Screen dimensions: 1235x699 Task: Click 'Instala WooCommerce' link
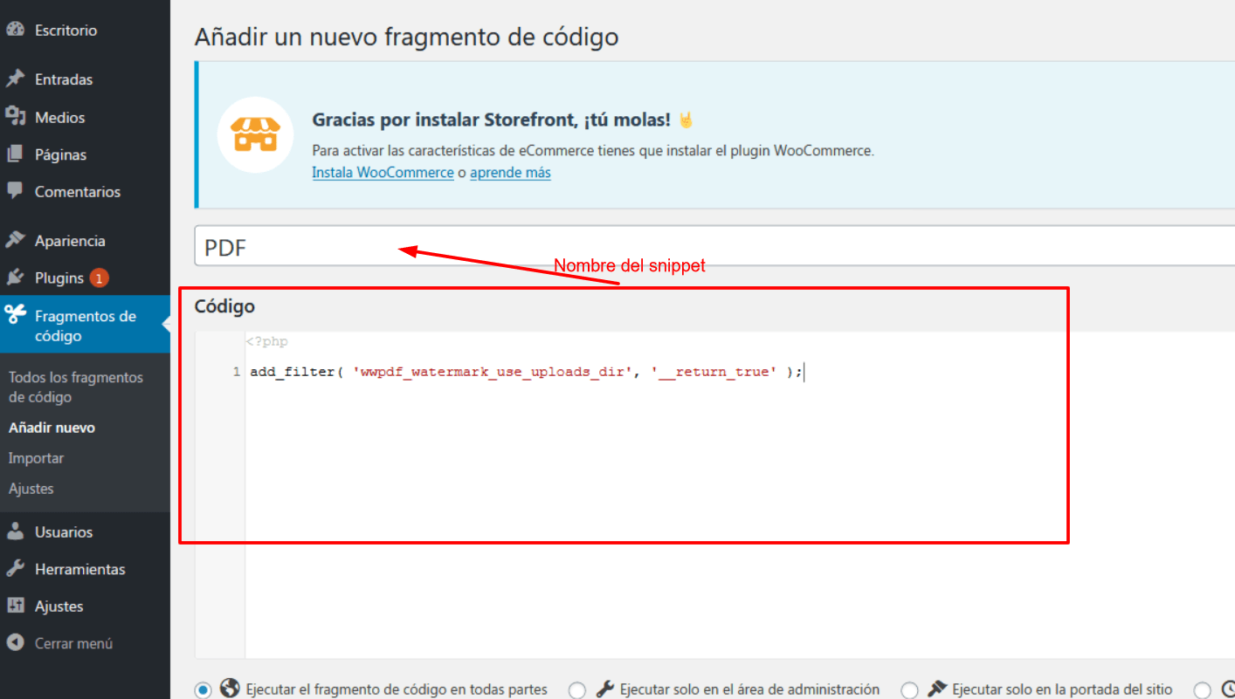coord(383,173)
